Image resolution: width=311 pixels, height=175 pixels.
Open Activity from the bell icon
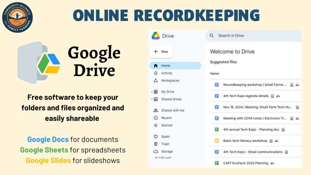[156, 73]
